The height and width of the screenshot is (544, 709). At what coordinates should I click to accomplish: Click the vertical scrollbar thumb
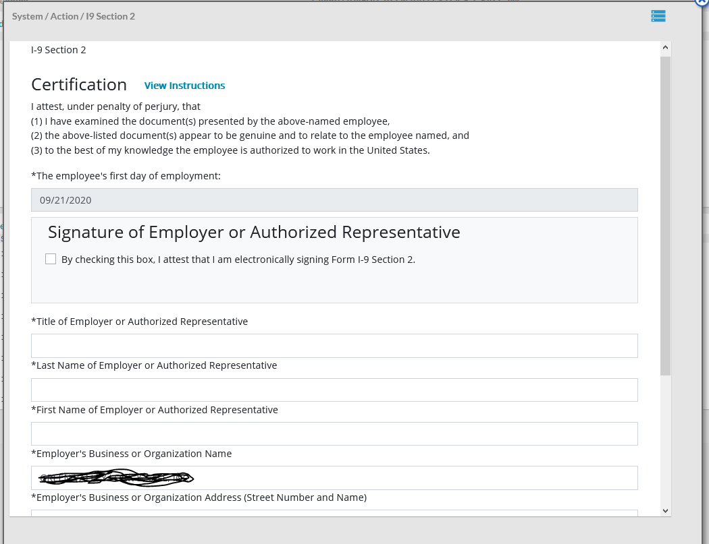[666, 216]
